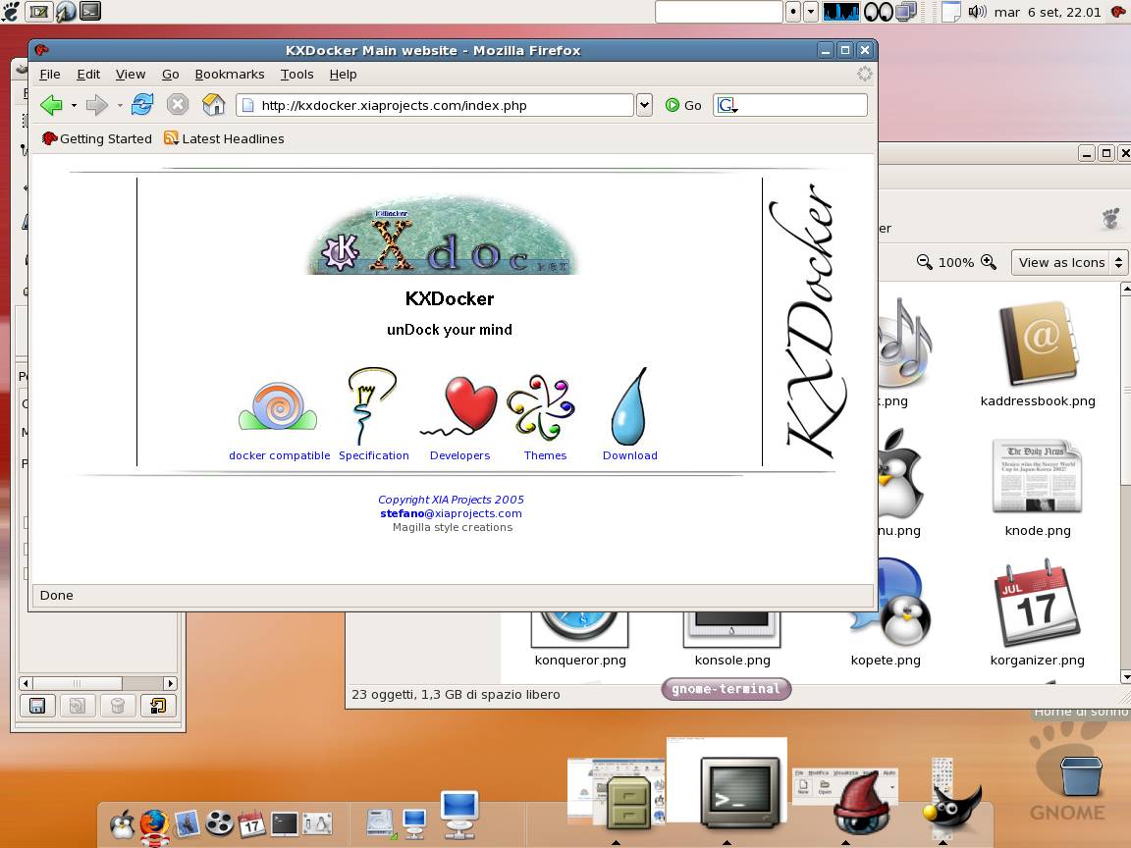Open the Getting Started bookmark
The width and height of the screenshot is (1131, 848).
click(x=96, y=138)
